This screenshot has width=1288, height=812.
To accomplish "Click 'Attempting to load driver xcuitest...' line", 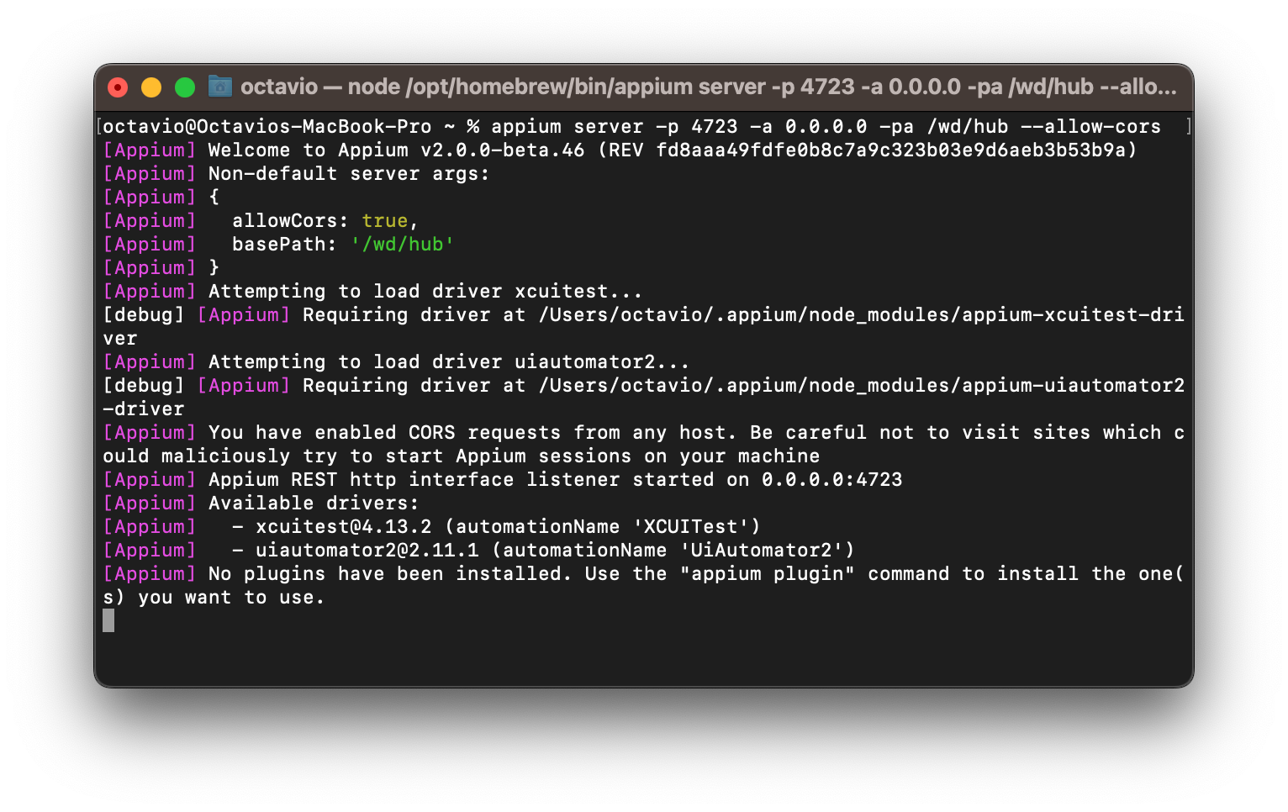I will click(372, 291).
